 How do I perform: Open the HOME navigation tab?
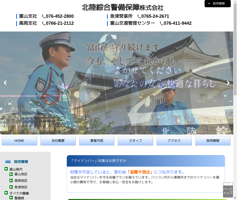[19, 141]
